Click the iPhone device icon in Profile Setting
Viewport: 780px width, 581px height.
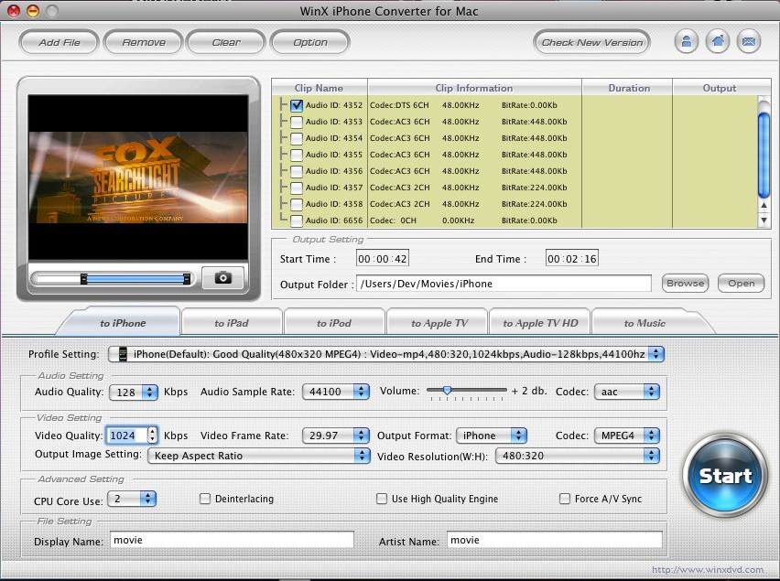(x=123, y=354)
